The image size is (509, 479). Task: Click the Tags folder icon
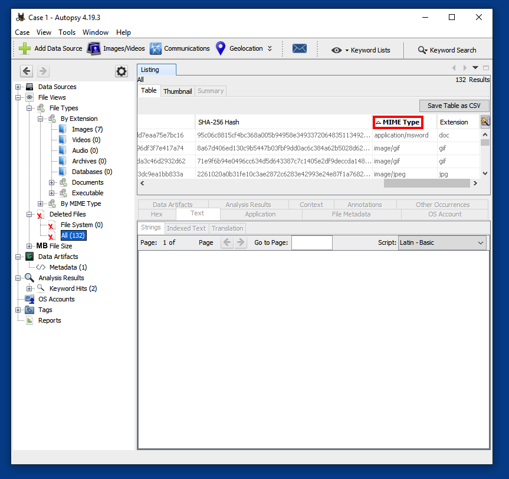coord(29,310)
